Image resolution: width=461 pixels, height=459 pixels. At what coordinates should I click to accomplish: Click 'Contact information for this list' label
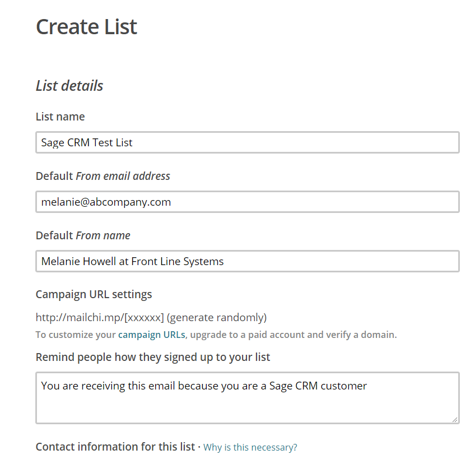pos(115,447)
